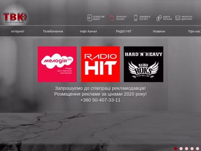
Task: Open the Особистий кабінет link
Action: coord(98,18)
